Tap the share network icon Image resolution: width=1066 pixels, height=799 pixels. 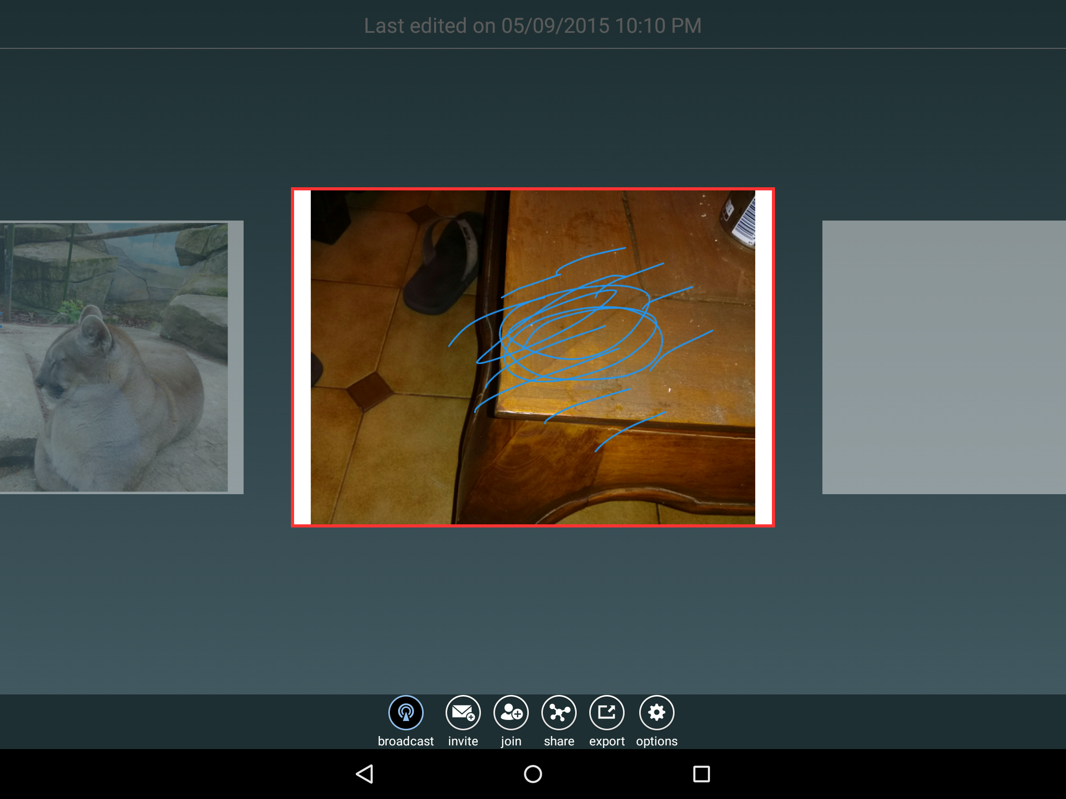(x=559, y=712)
